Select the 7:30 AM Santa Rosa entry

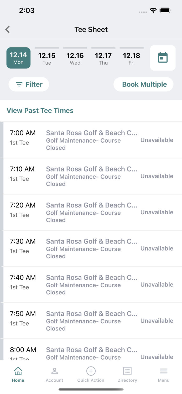91,248
